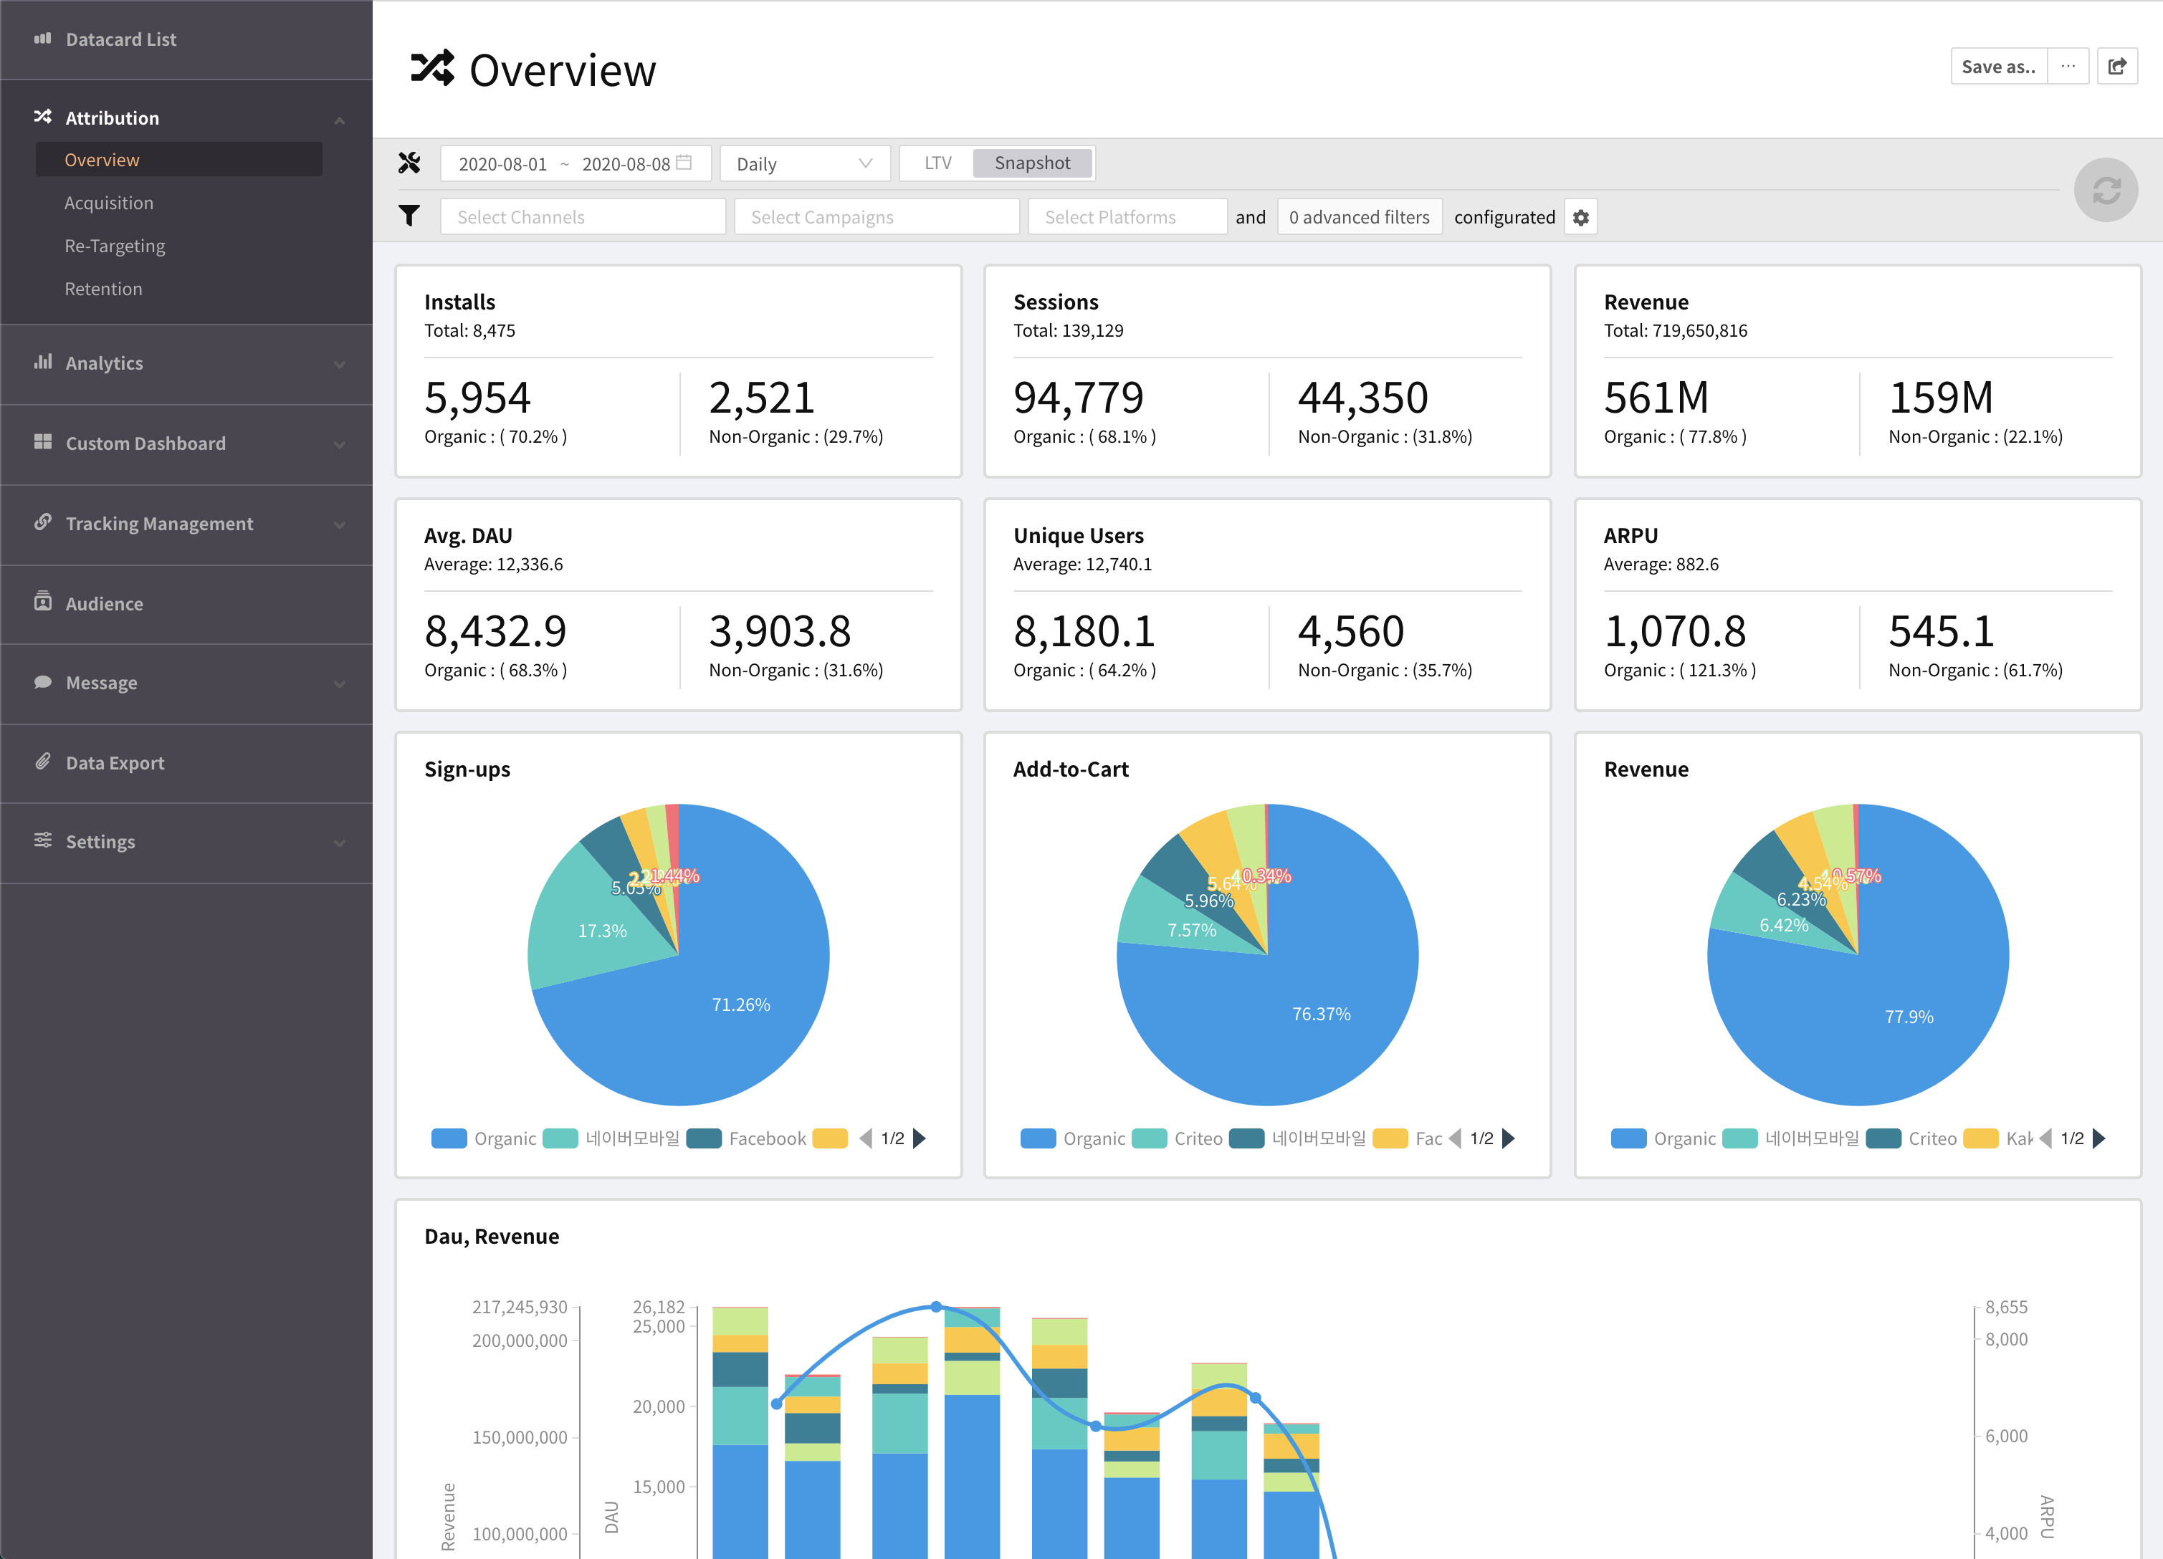Select Snapshot mode toggle
The width and height of the screenshot is (2163, 1559).
(x=1032, y=163)
